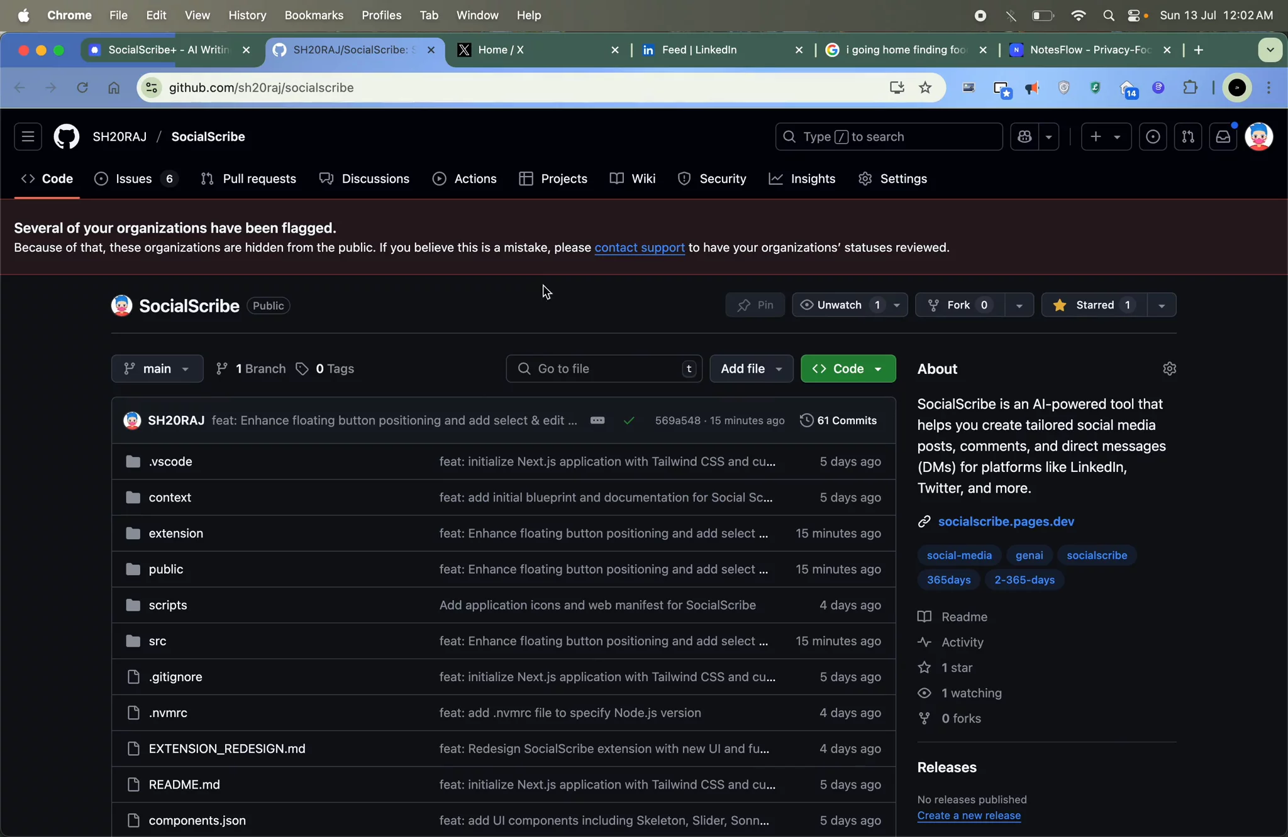Open the Security tab shield icon
The height and width of the screenshot is (837, 1288).
tap(685, 179)
